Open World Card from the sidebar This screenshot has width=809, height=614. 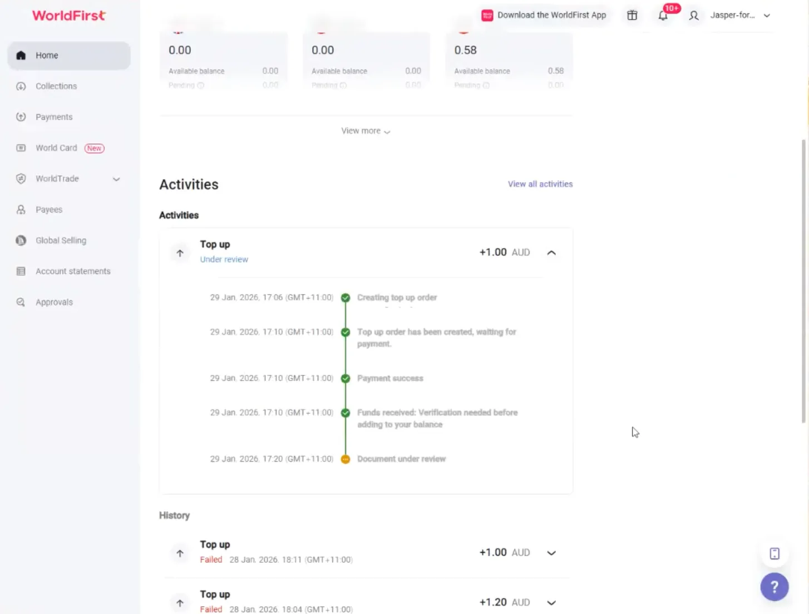(56, 148)
